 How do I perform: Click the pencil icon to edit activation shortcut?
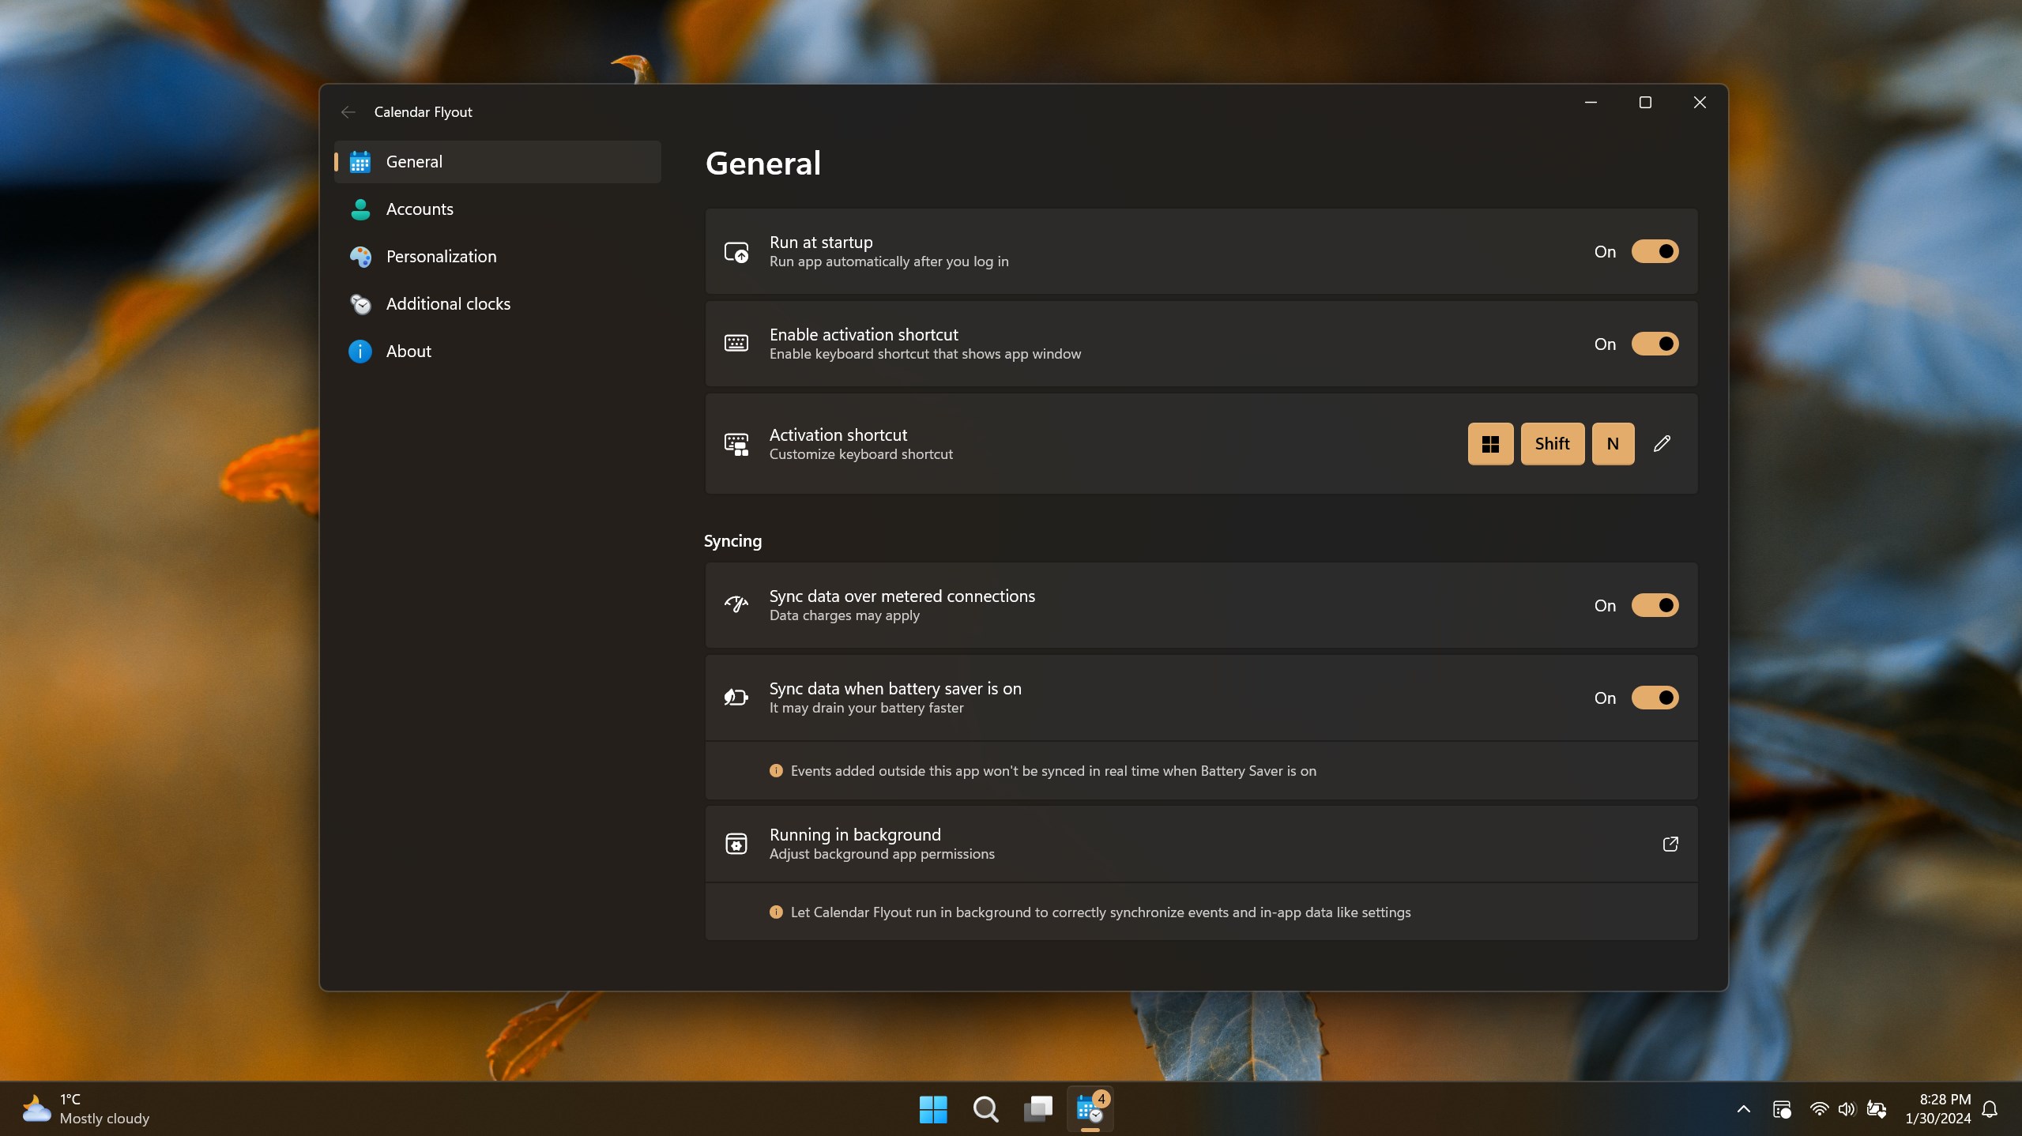1662,443
